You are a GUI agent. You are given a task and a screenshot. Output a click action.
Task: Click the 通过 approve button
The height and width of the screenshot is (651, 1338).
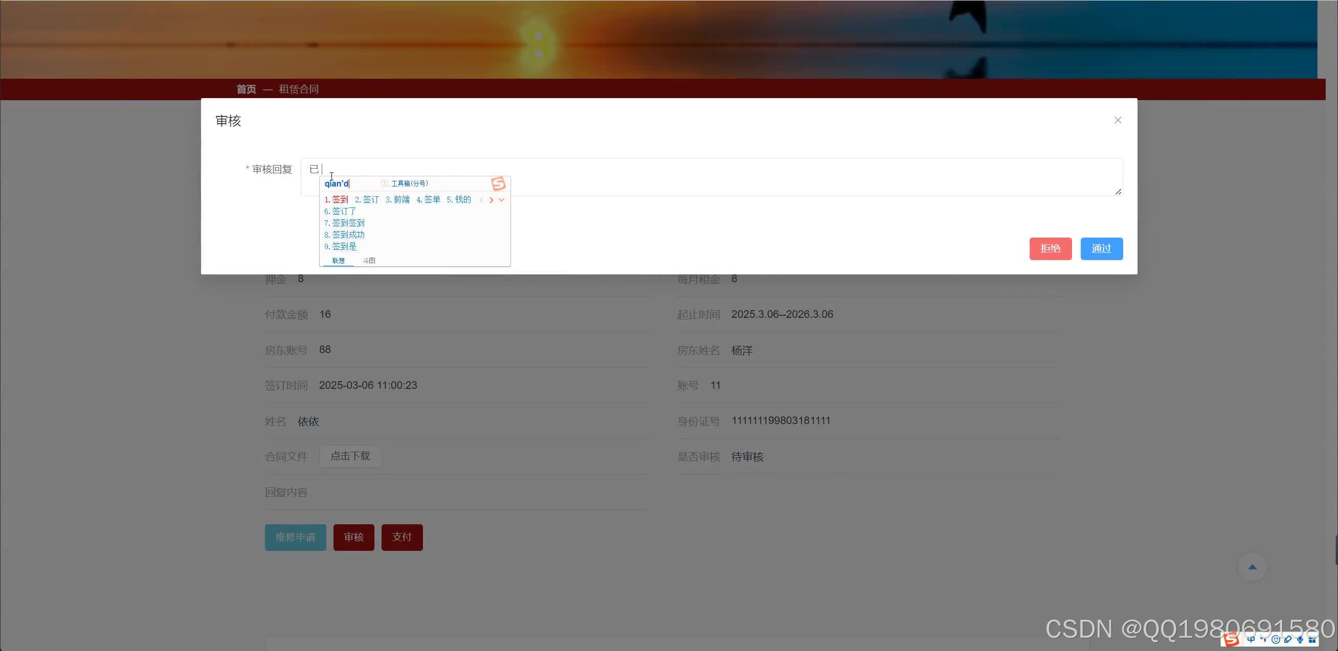click(1101, 248)
